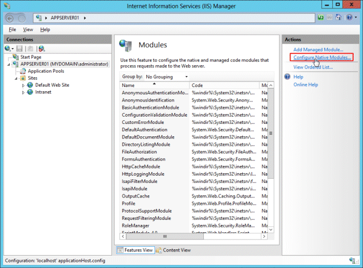Viewport: 363px width, 268px height.
Task: Click the server icon in address bar
Action: point(39,18)
